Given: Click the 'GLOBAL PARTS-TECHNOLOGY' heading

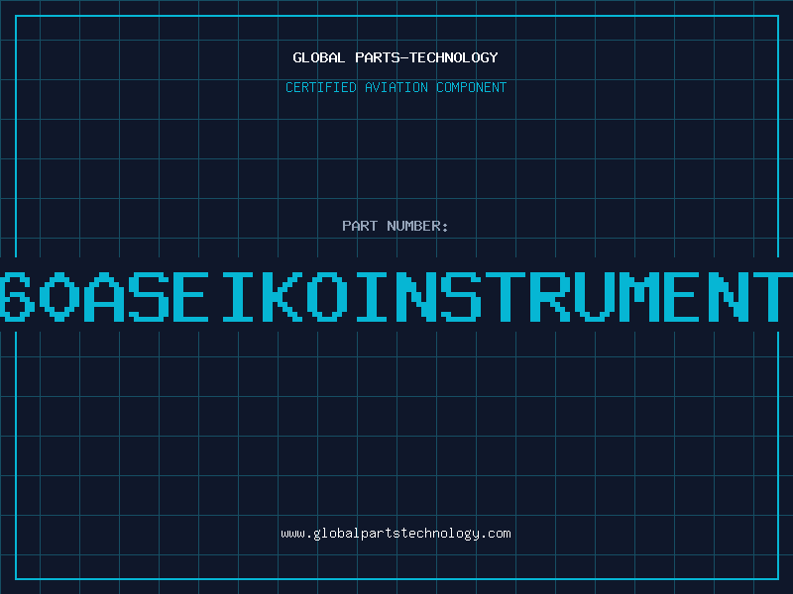Looking at the screenshot, I should 396,57.
